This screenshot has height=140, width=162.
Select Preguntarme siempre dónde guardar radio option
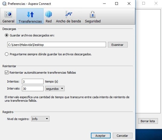(6, 54)
